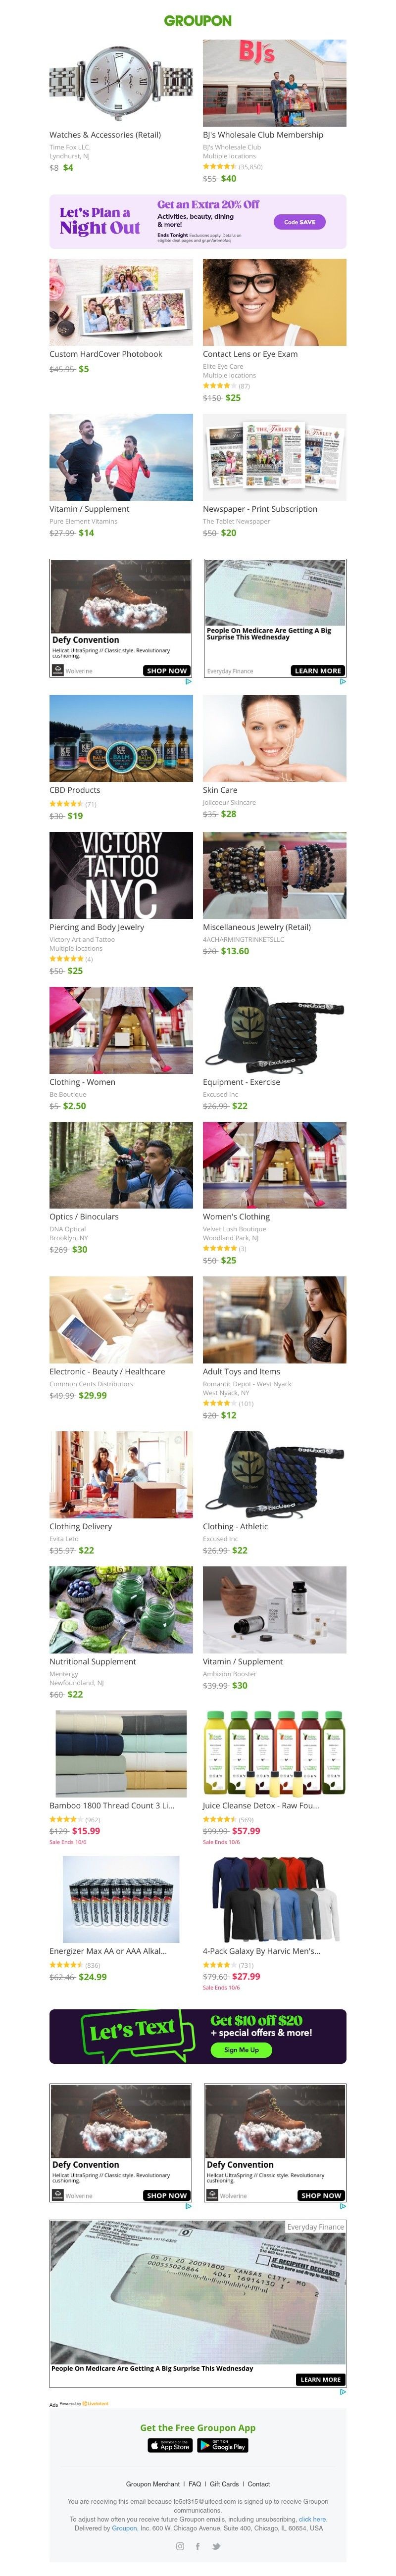Viewport: 396px width, 2576px height.
Task: Click the AdChoices icon under Everyday Finance ad
Action: click(343, 681)
